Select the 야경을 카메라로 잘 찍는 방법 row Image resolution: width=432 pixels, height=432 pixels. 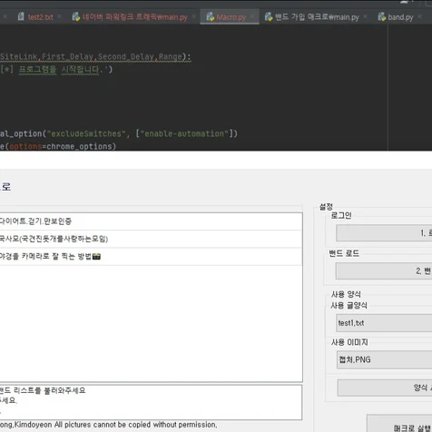click(x=151, y=257)
